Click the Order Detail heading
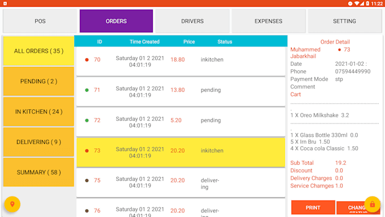385x217 pixels. [x=335, y=42]
